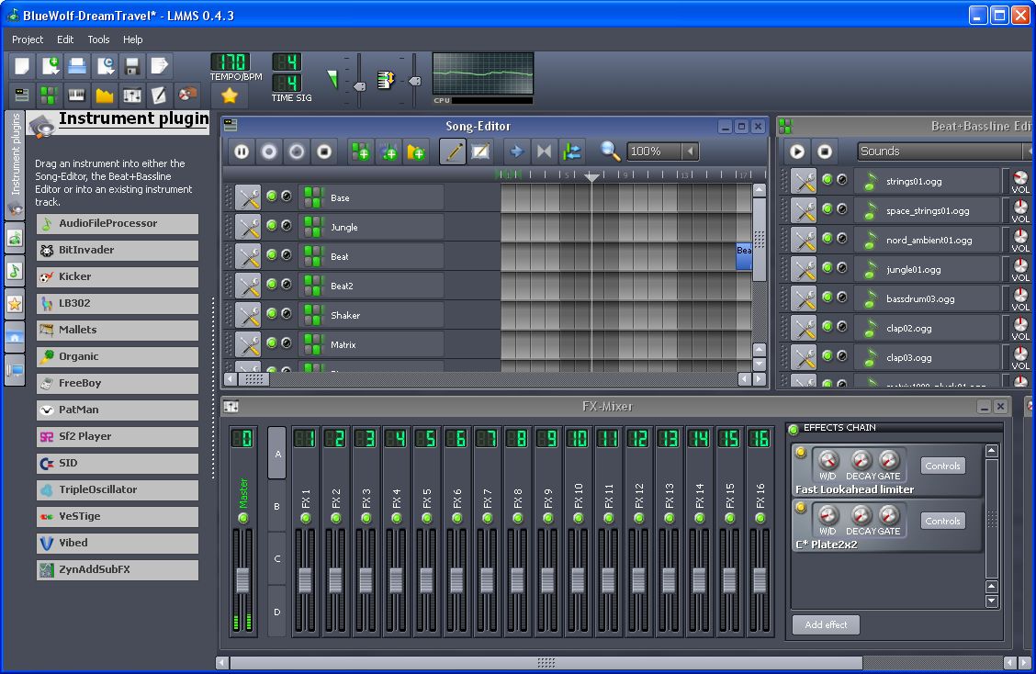Viewport: 1036px width, 674px height.
Task: Click the Master channel volume fader
Action: tap(242, 580)
